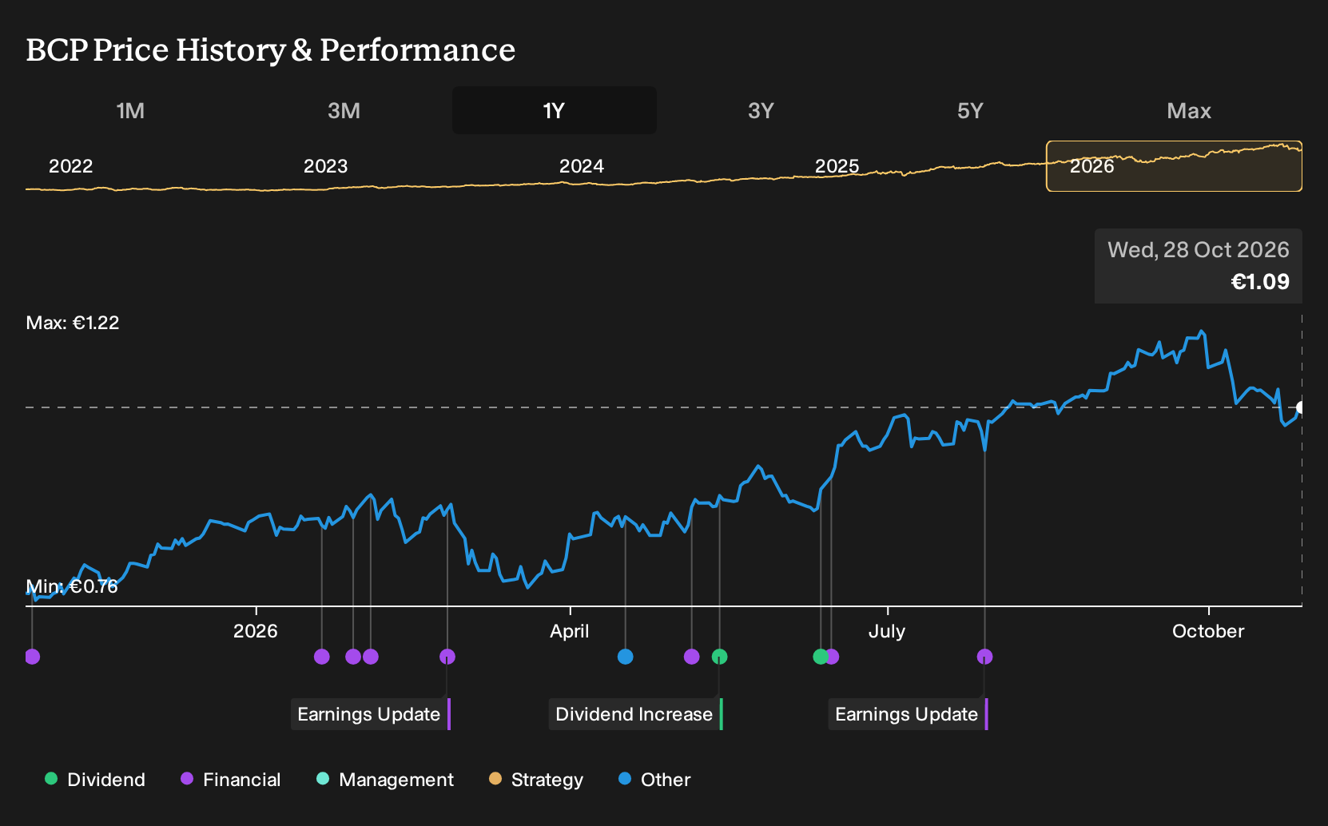Choose the 3Y range tab
The width and height of the screenshot is (1328, 826).
[x=761, y=110]
